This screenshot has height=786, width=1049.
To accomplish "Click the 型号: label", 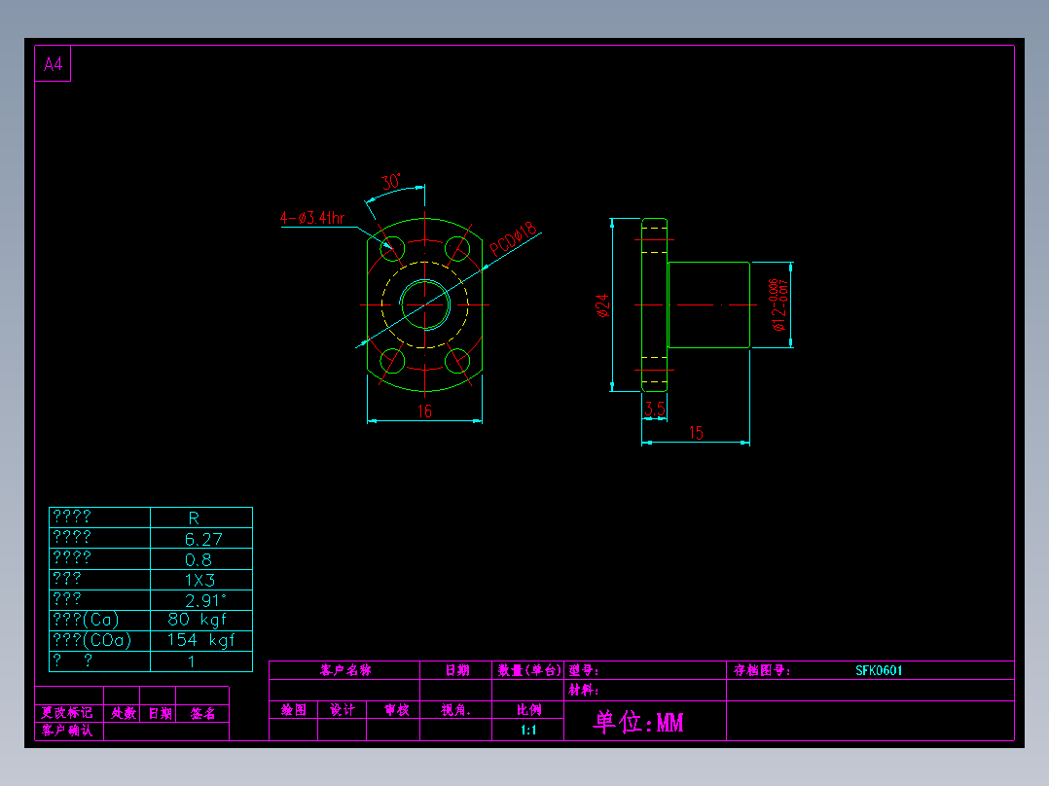I will (x=584, y=670).
